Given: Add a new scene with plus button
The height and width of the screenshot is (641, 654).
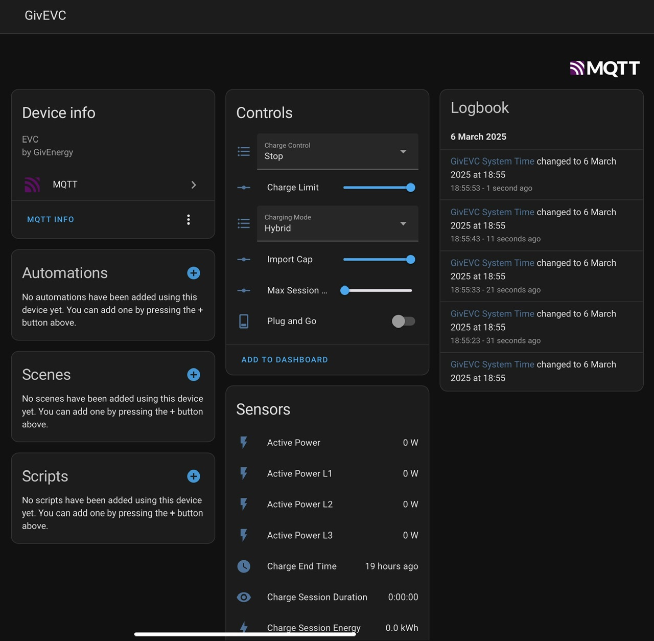Looking at the screenshot, I should (x=194, y=375).
